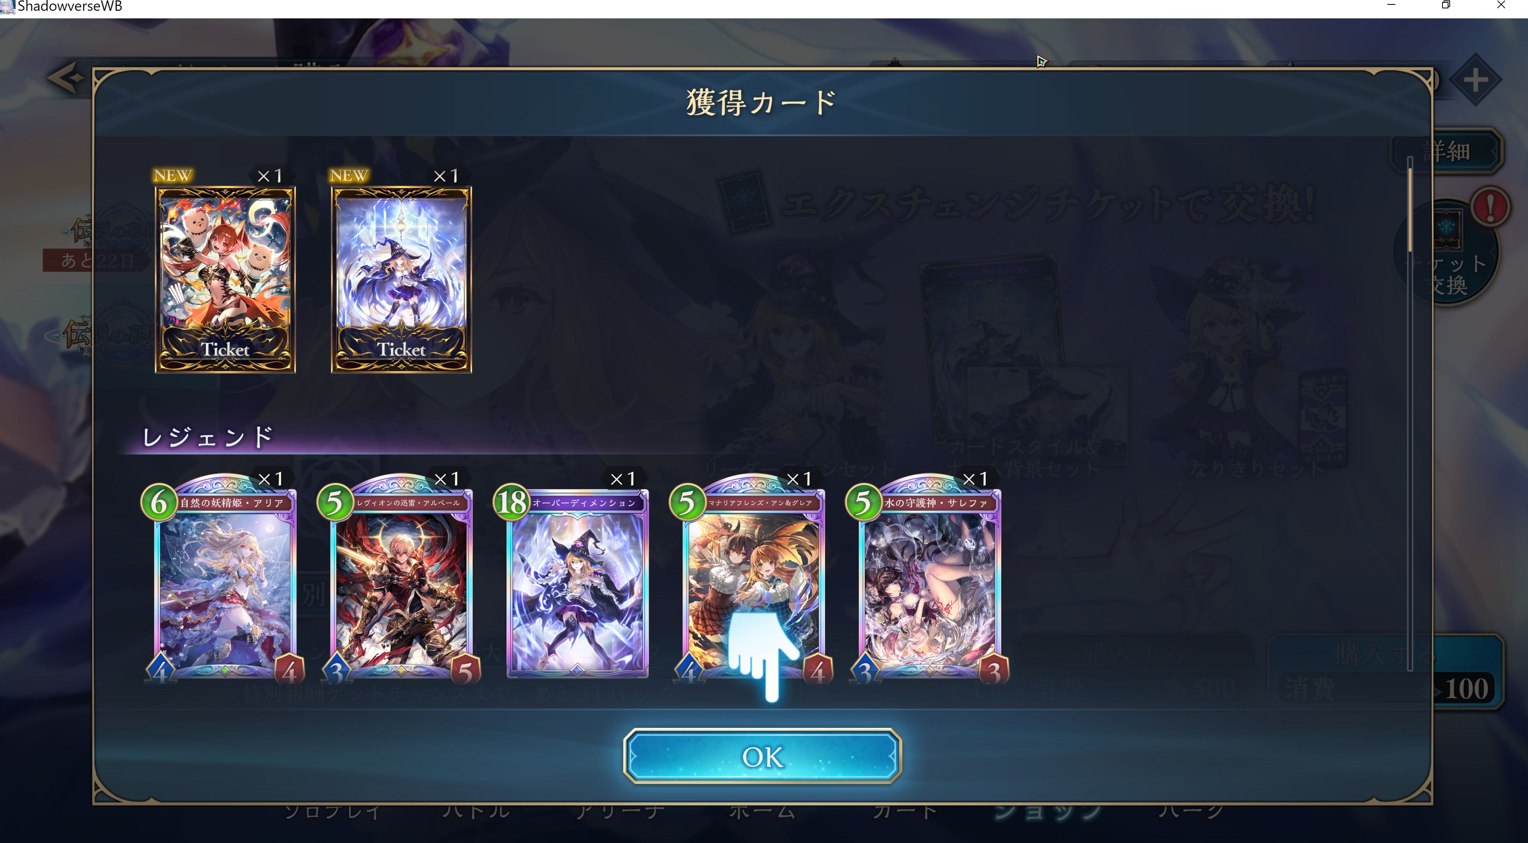Click the OK button

click(762, 756)
